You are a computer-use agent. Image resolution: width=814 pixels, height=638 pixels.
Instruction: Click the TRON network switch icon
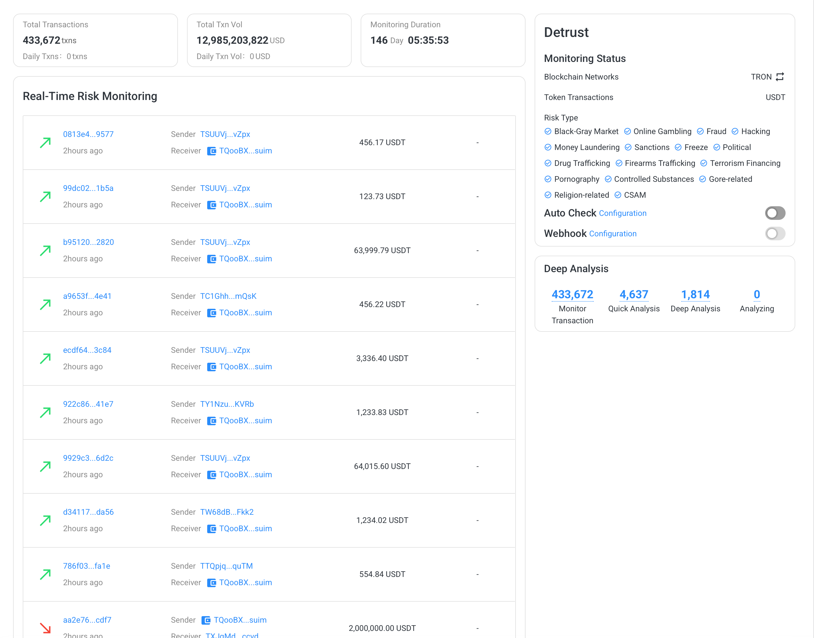(x=780, y=77)
